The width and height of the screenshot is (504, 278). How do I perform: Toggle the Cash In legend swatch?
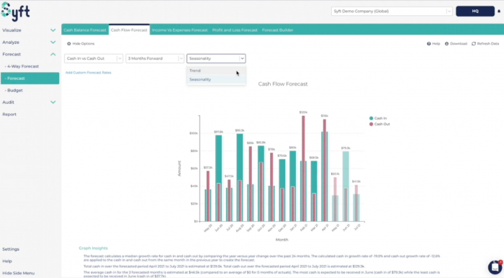coord(372,118)
